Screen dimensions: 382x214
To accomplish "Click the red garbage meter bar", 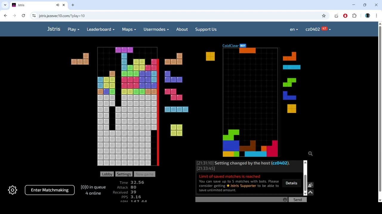I will point(158,112).
